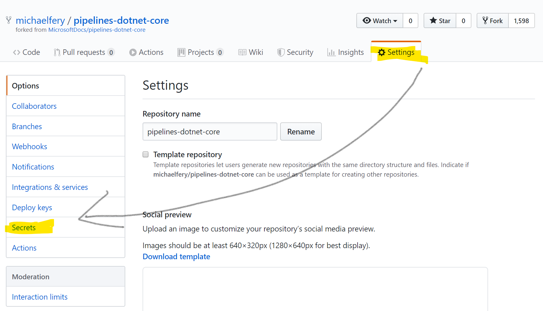Screen dimensions: 543x311
Task: Open Secrets in the sidebar
Action: point(66,227)
